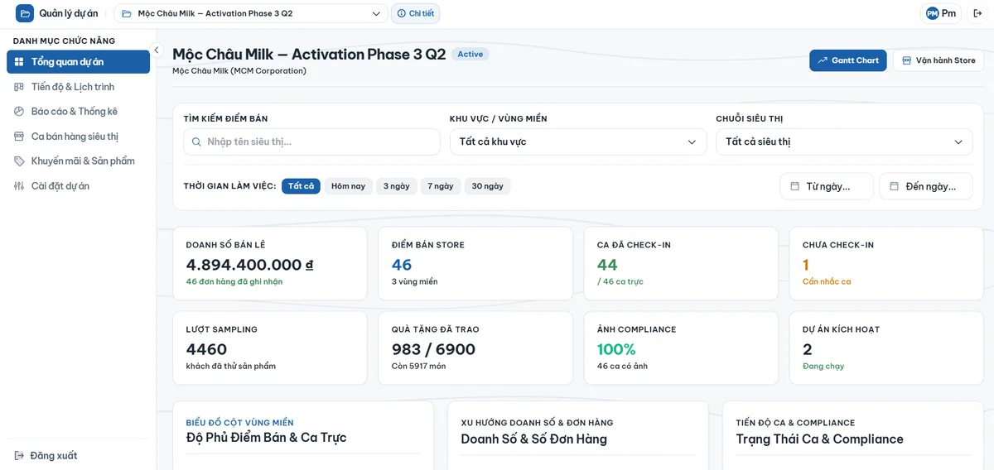Click the Cài đặt dự án sliders icon

coord(19,186)
